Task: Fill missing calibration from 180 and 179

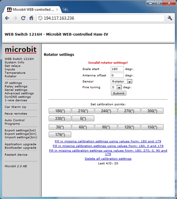Action: click(108, 141)
